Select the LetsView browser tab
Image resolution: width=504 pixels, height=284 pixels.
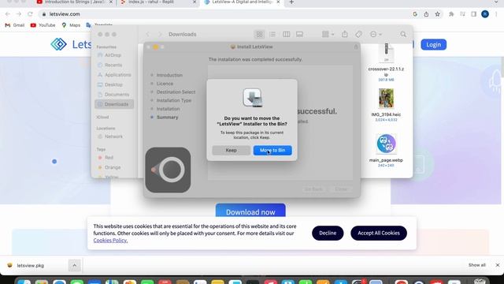tap(242, 2)
